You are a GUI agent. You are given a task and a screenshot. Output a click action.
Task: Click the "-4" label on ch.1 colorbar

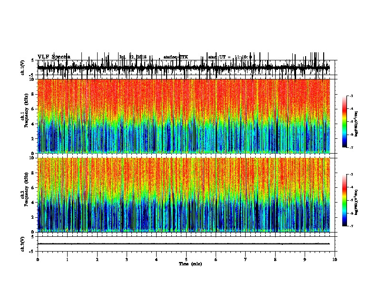351,109
